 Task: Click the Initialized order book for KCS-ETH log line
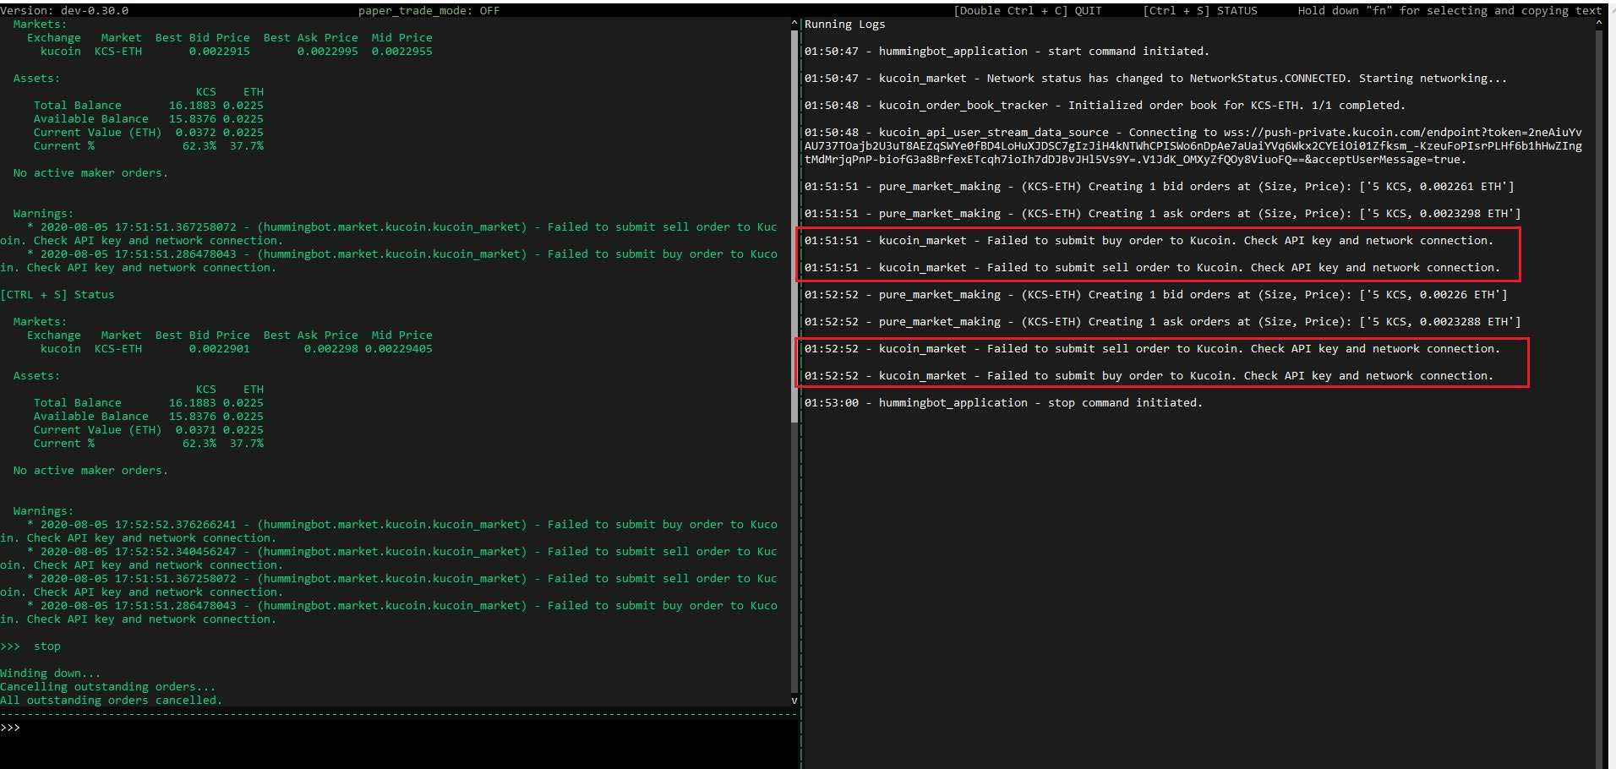pyautogui.click(x=1105, y=106)
